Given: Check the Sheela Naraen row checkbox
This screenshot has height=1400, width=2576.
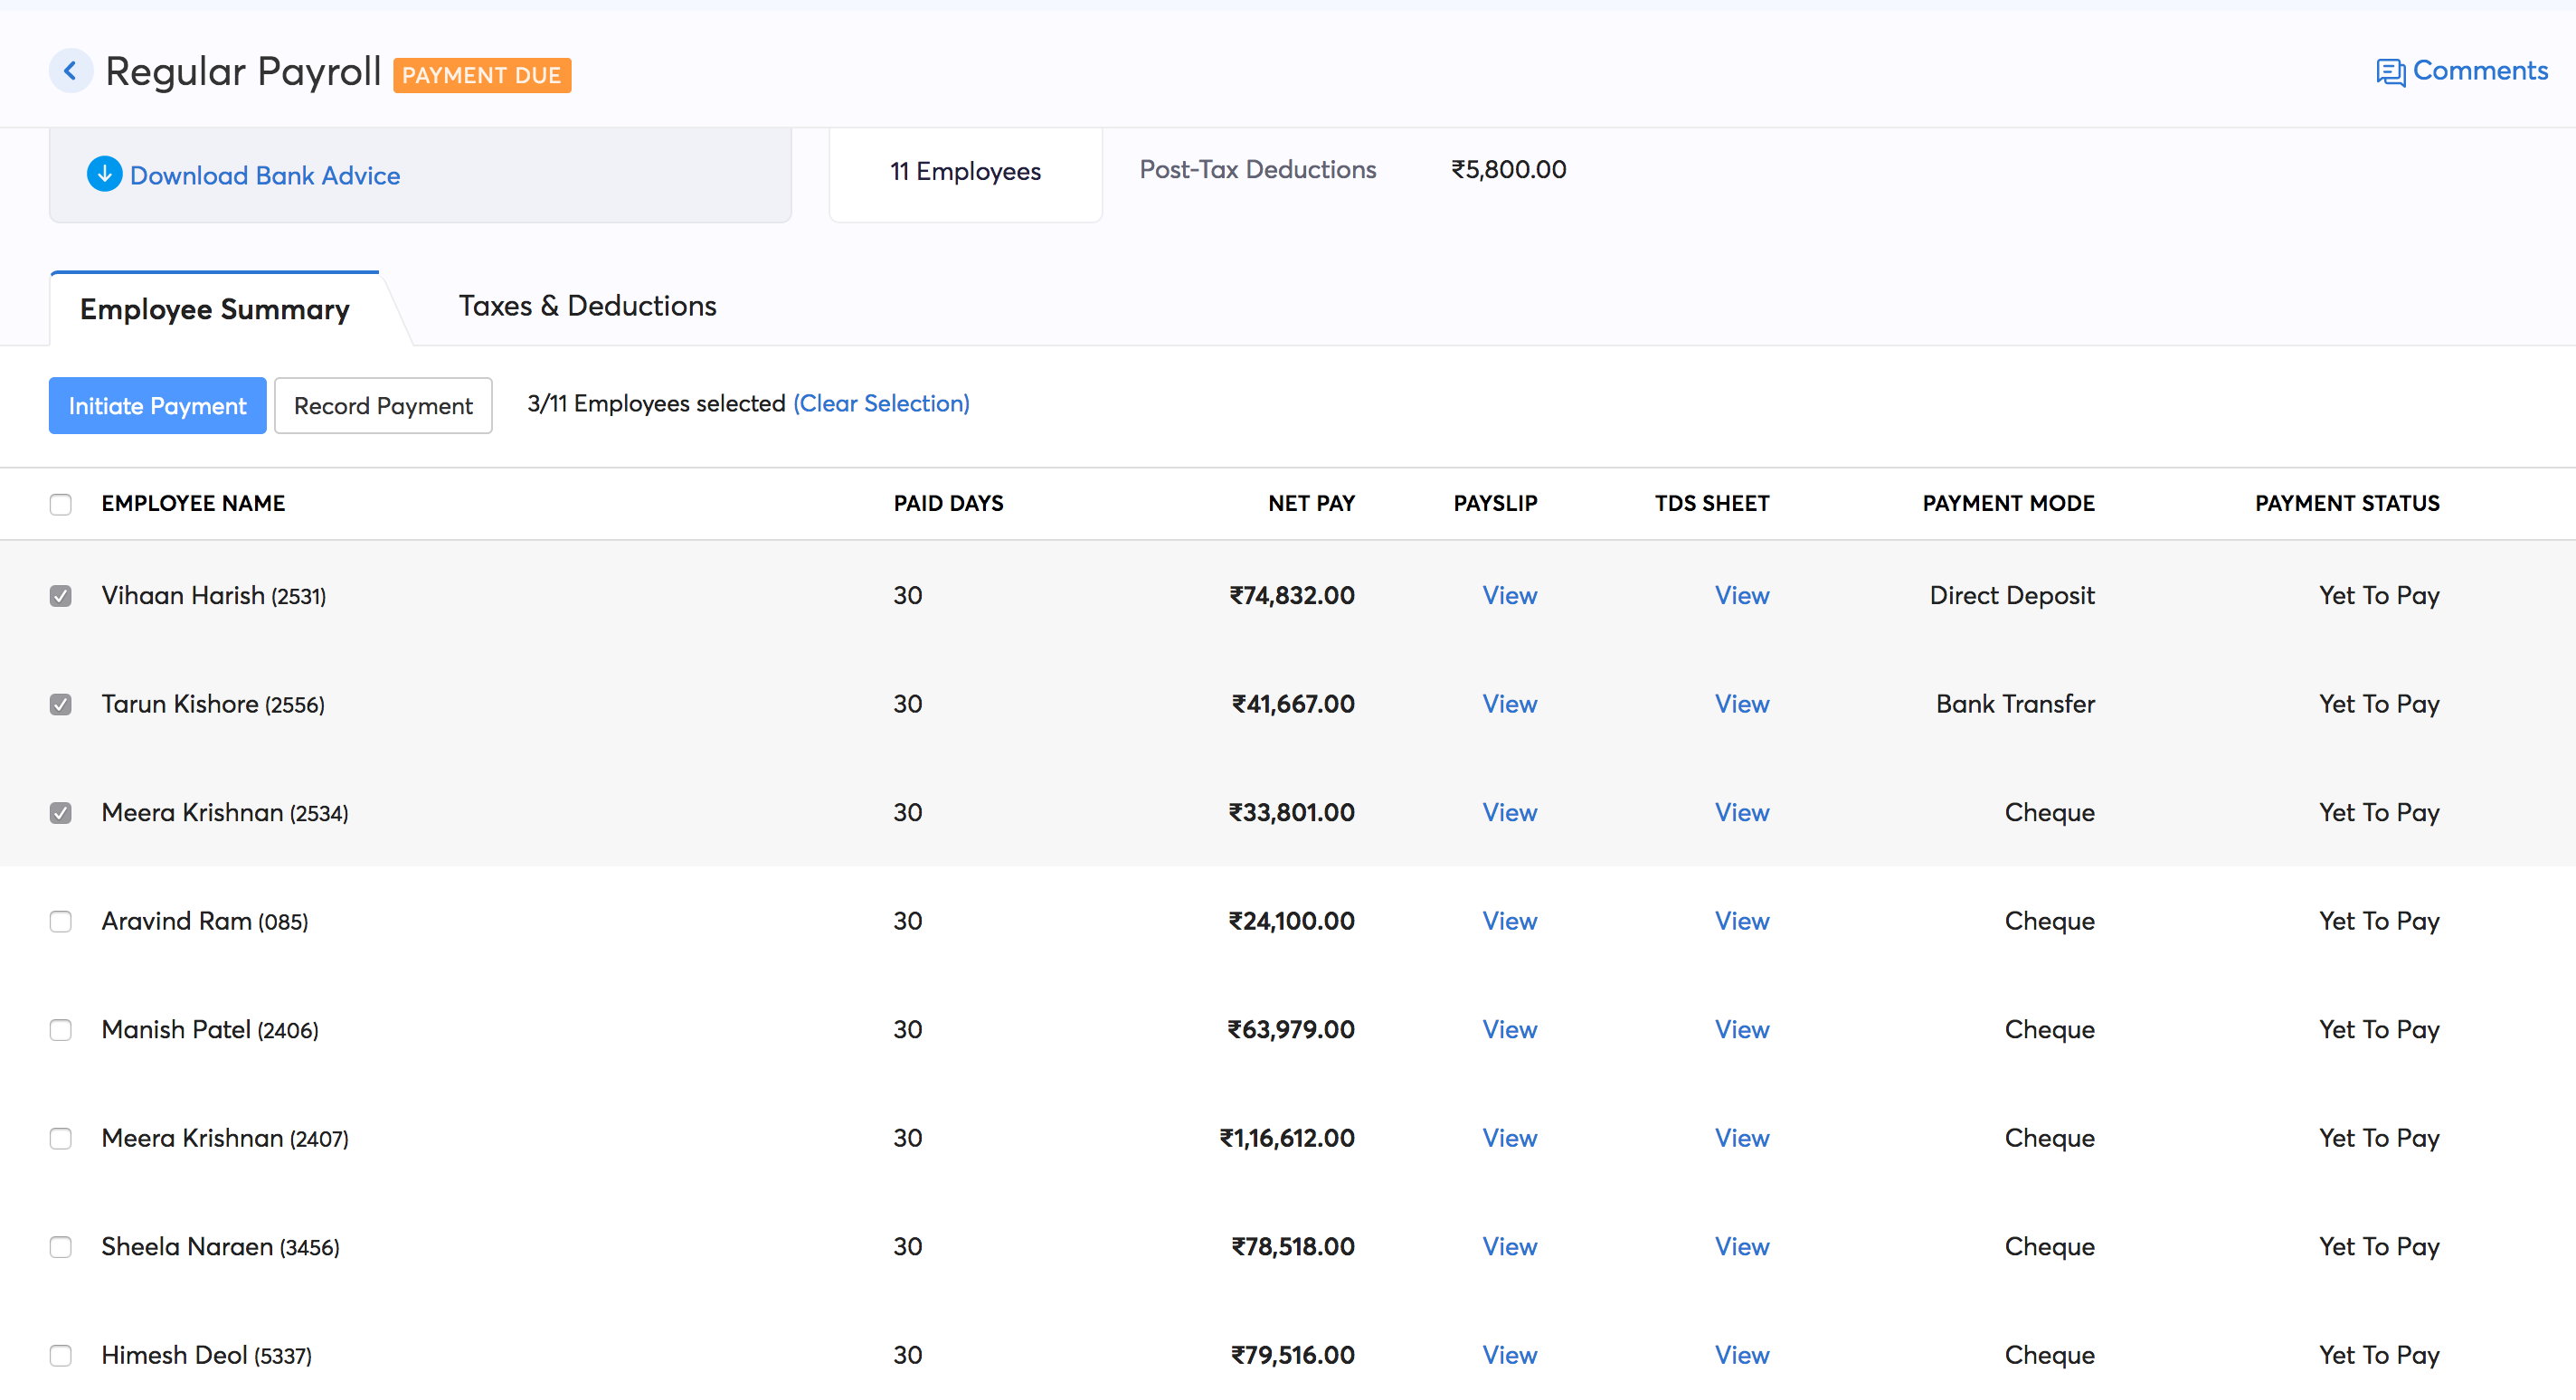Looking at the screenshot, I should tap(61, 1247).
